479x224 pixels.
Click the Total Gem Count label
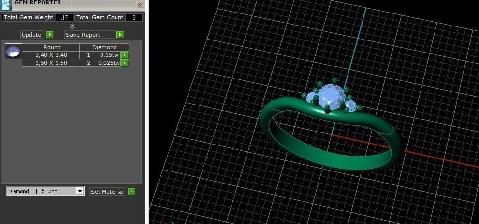[x=100, y=18]
